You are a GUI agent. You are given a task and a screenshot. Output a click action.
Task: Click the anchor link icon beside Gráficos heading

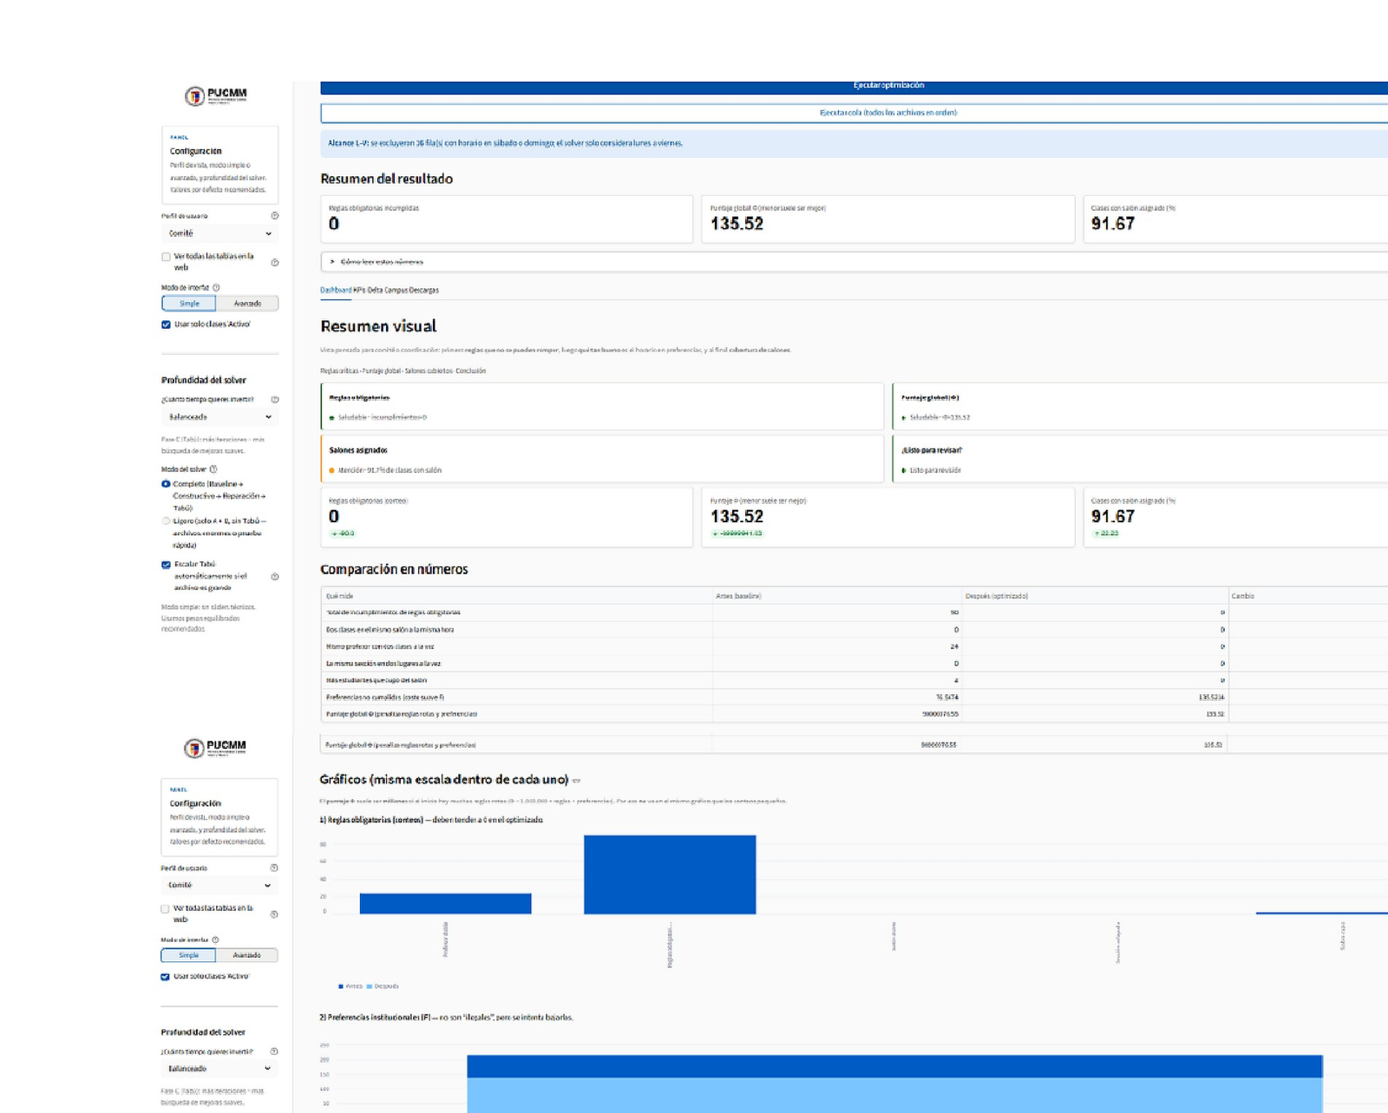pyautogui.click(x=577, y=781)
